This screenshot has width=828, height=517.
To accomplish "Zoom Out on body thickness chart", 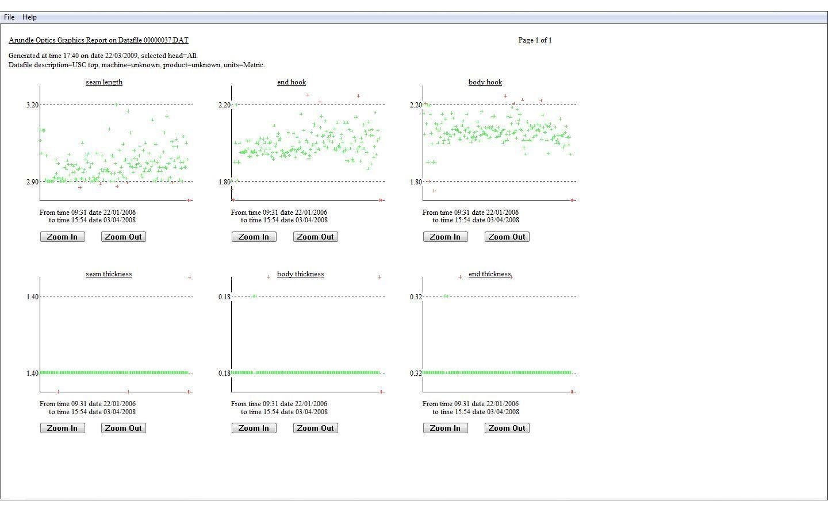I will 316,428.
